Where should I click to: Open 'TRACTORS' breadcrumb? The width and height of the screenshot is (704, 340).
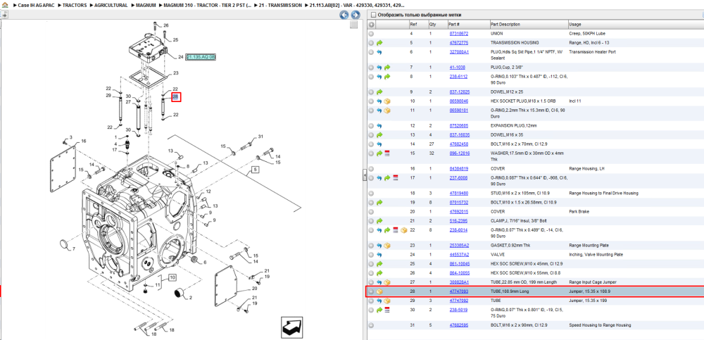click(x=75, y=6)
